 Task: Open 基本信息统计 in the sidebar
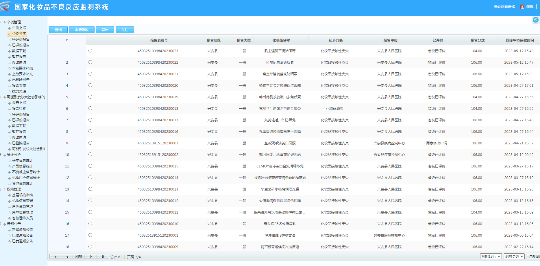22,161
